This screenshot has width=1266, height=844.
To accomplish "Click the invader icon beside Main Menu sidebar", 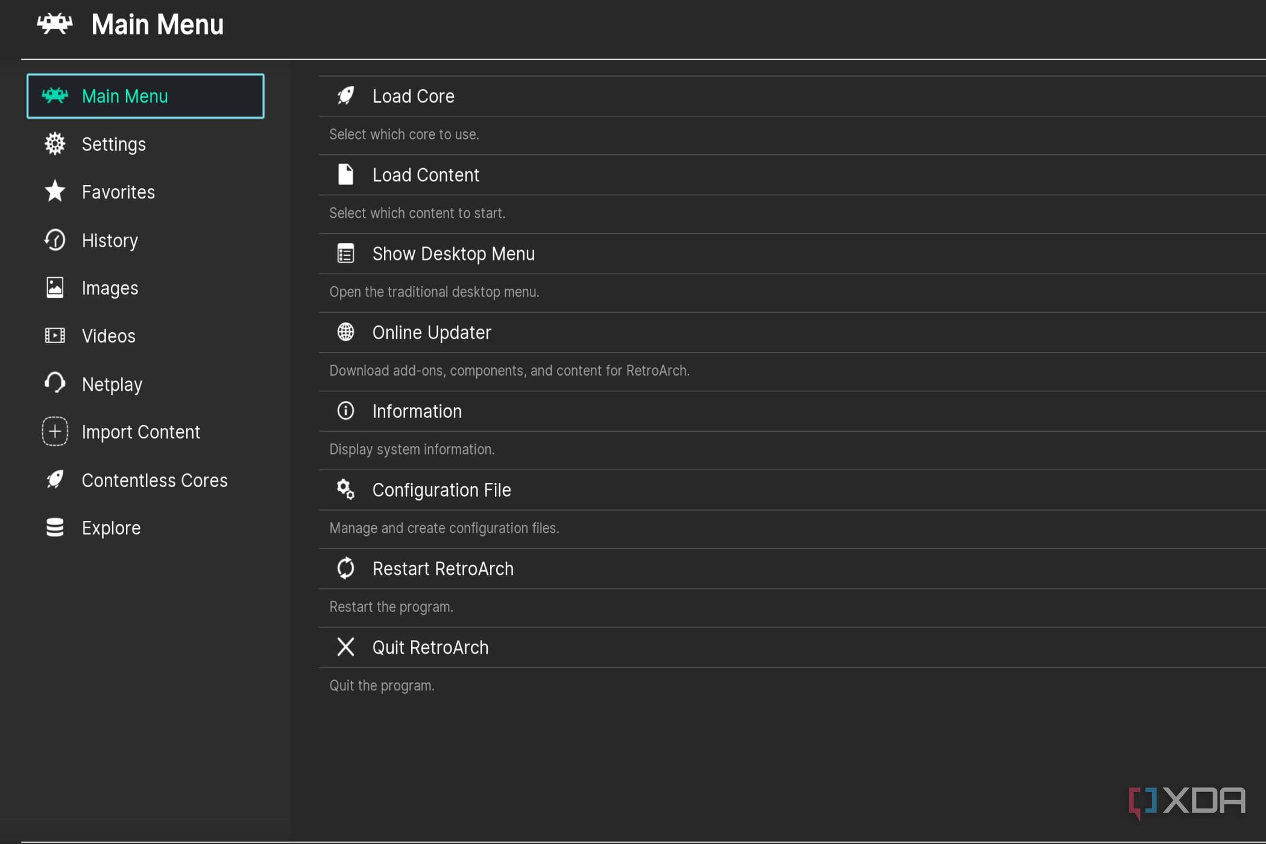I will coord(55,95).
